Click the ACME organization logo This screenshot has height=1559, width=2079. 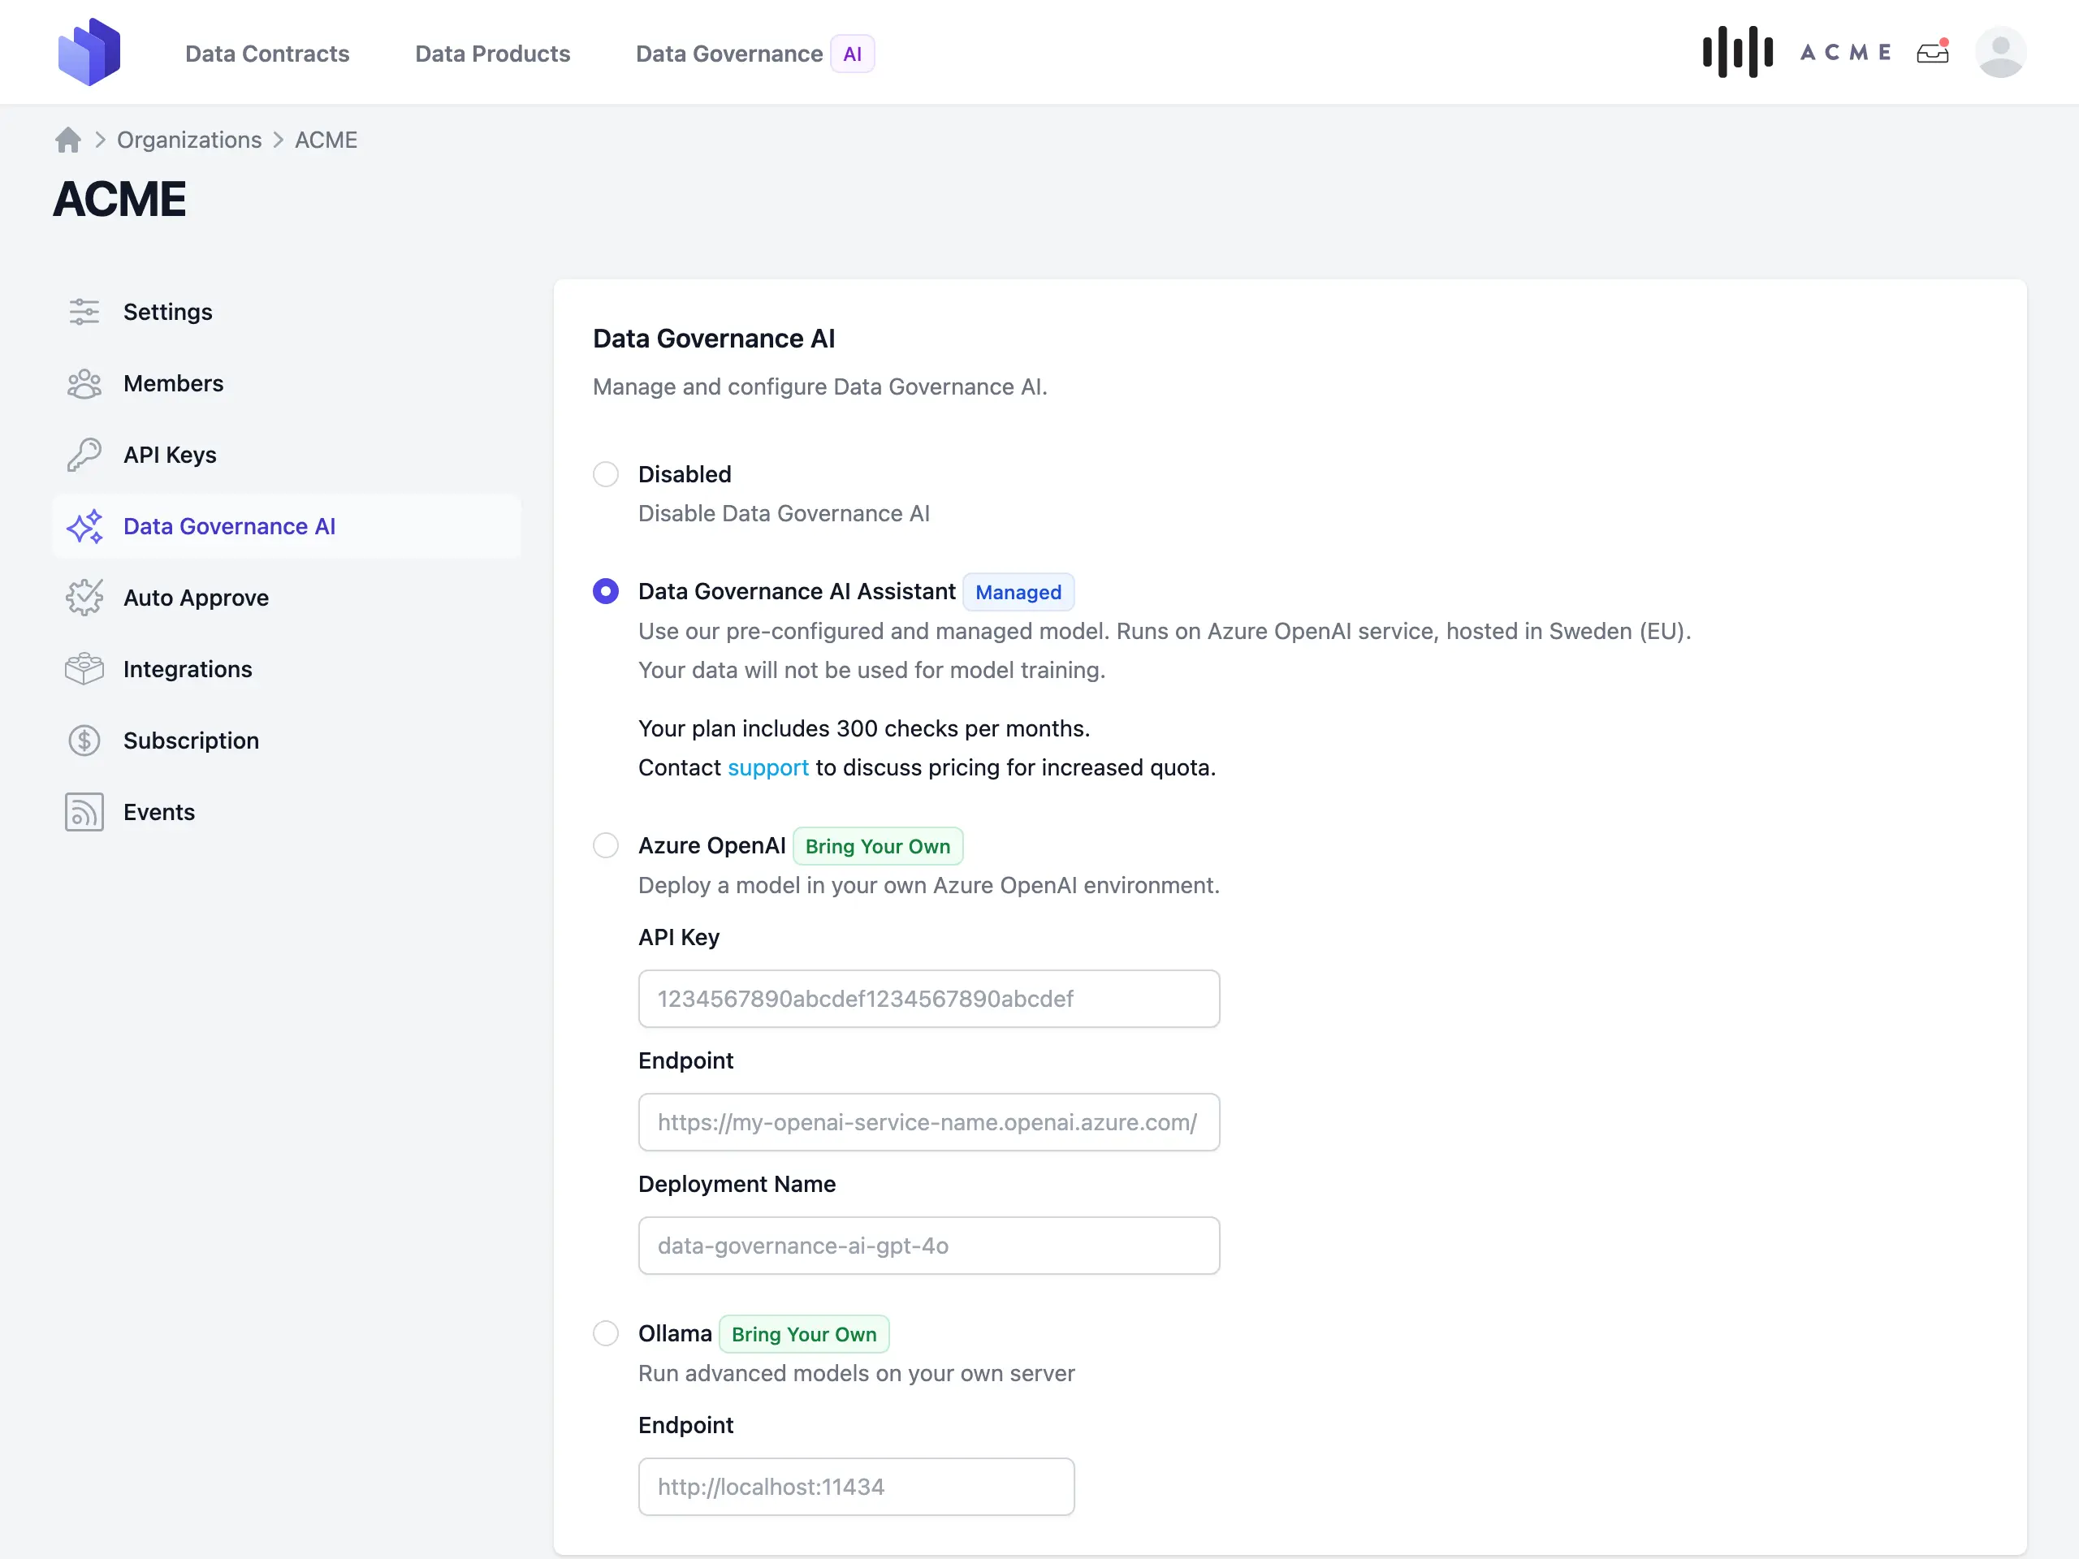click(x=1796, y=53)
